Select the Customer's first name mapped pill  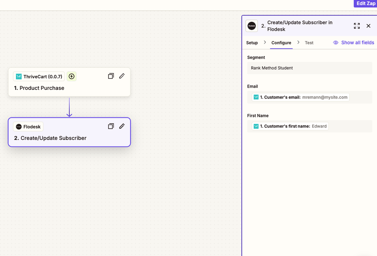[x=290, y=126]
